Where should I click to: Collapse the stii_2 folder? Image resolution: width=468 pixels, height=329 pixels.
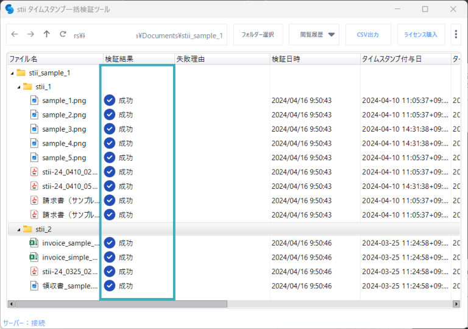coord(18,230)
